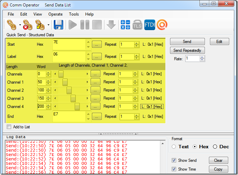Toggle the Show Send checkbox
Screen dimensions: 238x175
pos(174,160)
